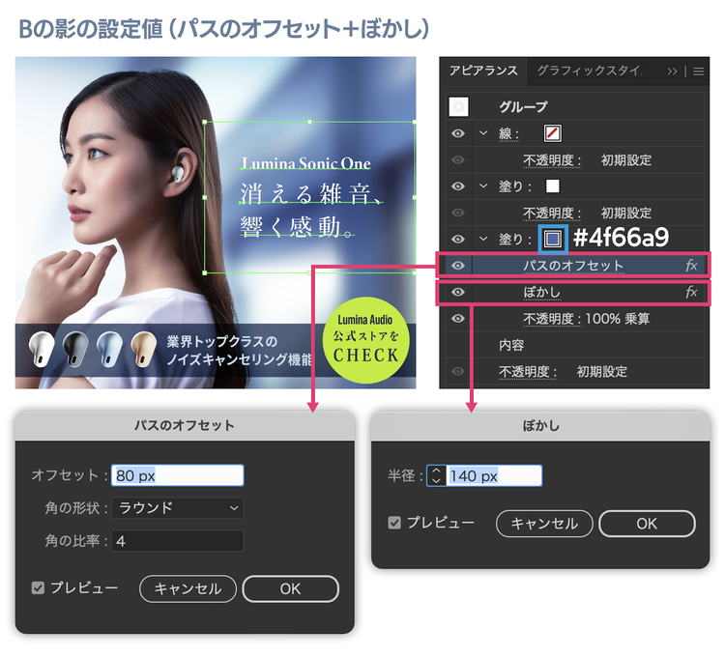Click キャンセル in パスのオフセット dialog
725x657 pixels.
(188, 588)
